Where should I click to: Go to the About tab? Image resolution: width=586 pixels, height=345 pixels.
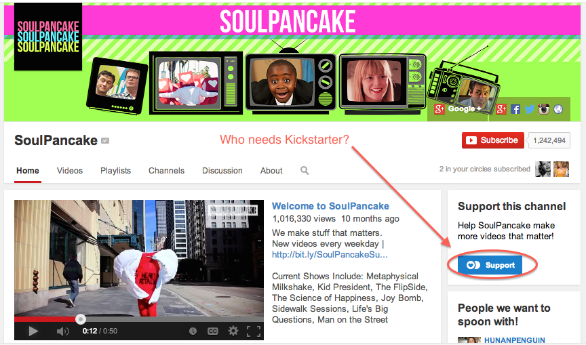271,171
